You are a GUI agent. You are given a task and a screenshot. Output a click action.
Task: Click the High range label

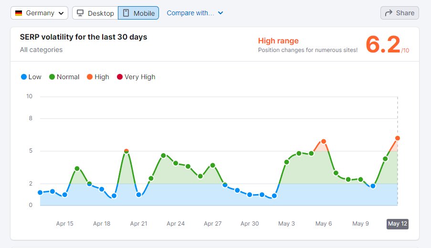pyautogui.click(x=278, y=41)
